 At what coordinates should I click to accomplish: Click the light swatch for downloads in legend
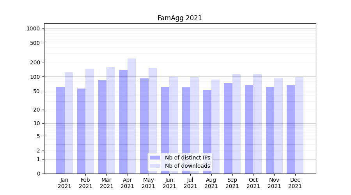point(155,166)
